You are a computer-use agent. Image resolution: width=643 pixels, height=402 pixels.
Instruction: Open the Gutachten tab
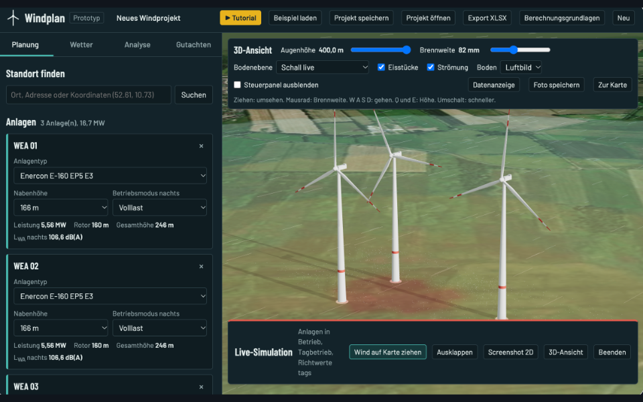point(194,45)
